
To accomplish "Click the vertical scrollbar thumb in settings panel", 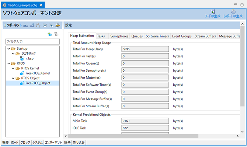I will point(242,66).
